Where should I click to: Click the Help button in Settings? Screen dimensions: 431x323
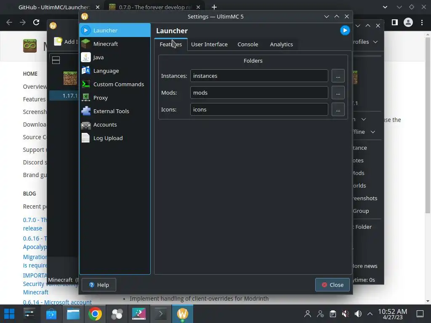tap(98, 285)
